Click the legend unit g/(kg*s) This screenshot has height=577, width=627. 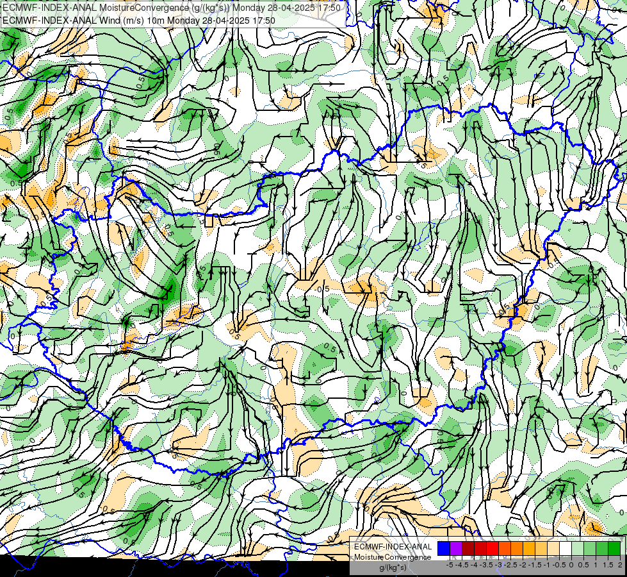[393, 568]
